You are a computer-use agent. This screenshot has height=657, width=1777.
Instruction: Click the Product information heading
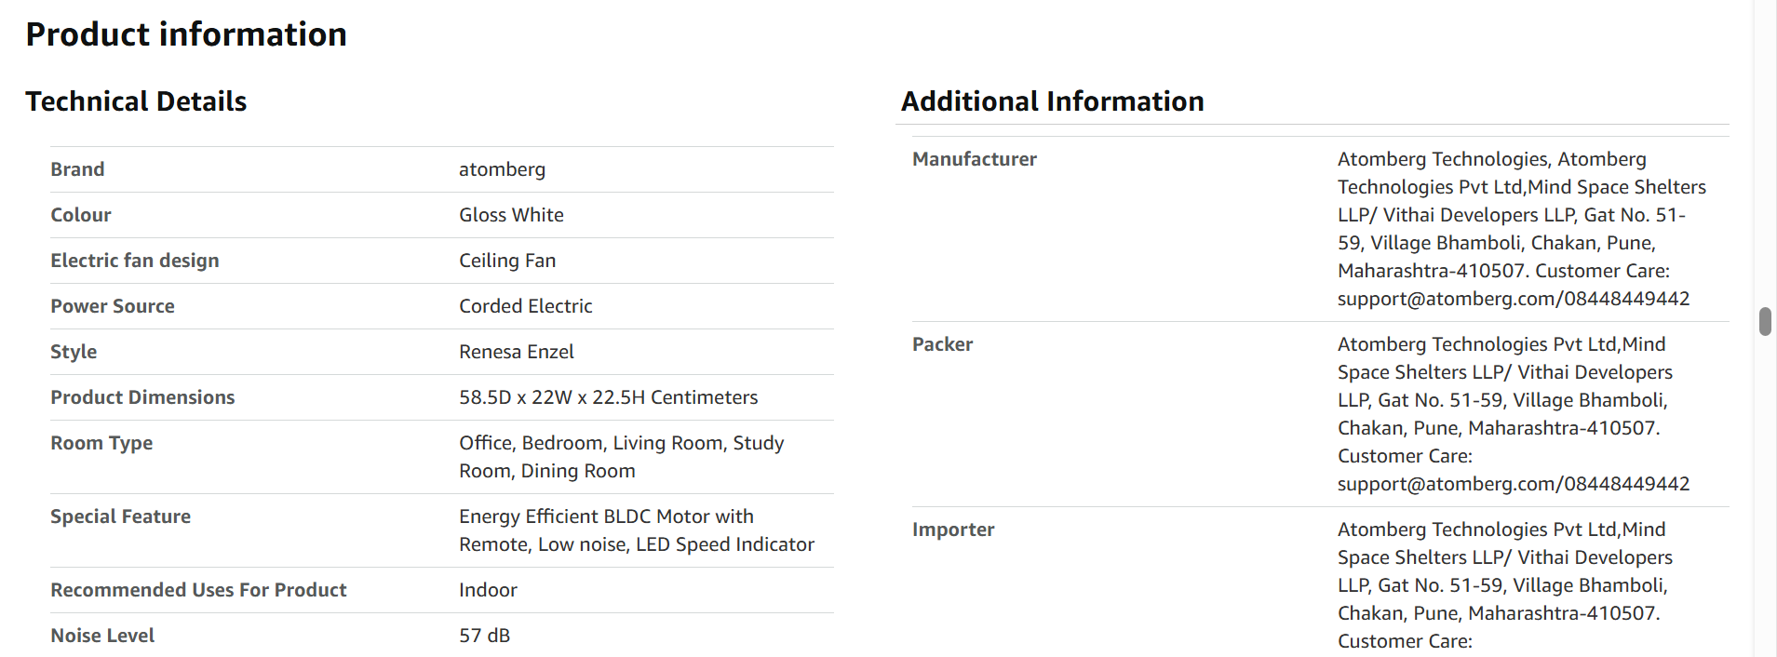186,34
